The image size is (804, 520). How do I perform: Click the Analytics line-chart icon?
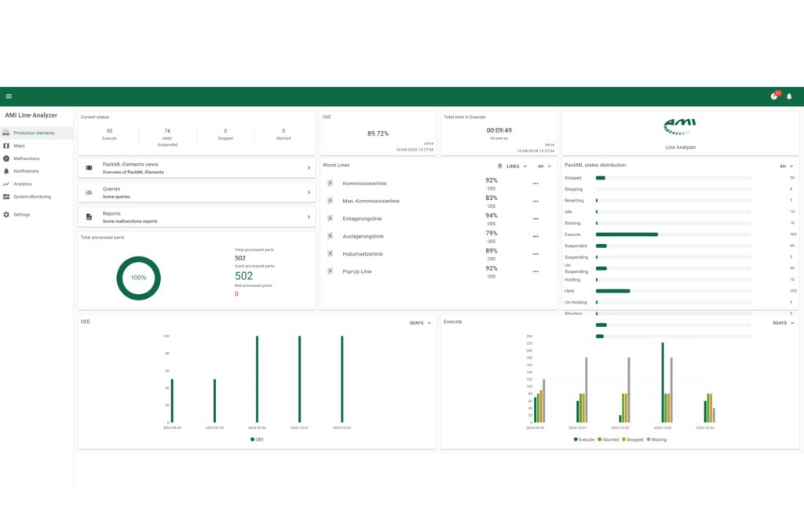[x=6, y=184]
